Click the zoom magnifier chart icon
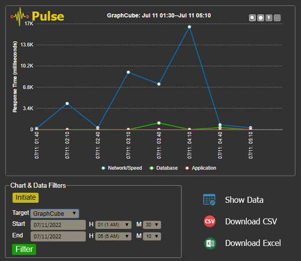Viewport: 301px width, 261px height. pyautogui.click(x=253, y=18)
